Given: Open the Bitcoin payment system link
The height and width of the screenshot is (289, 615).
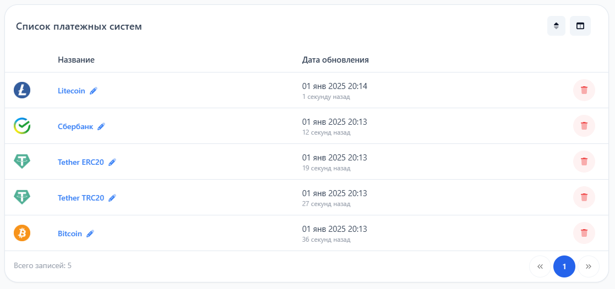Looking at the screenshot, I should click(x=70, y=234).
